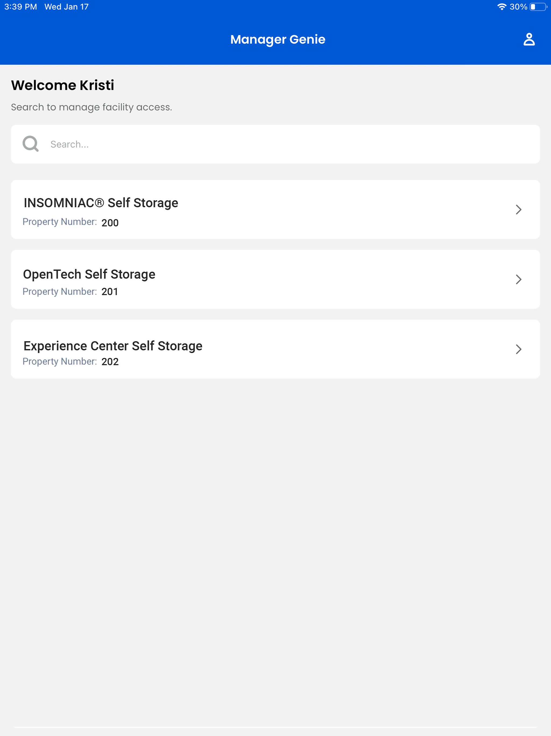Select Property Number 202 label
The width and height of the screenshot is (551, 736).
tap(70, 362)
